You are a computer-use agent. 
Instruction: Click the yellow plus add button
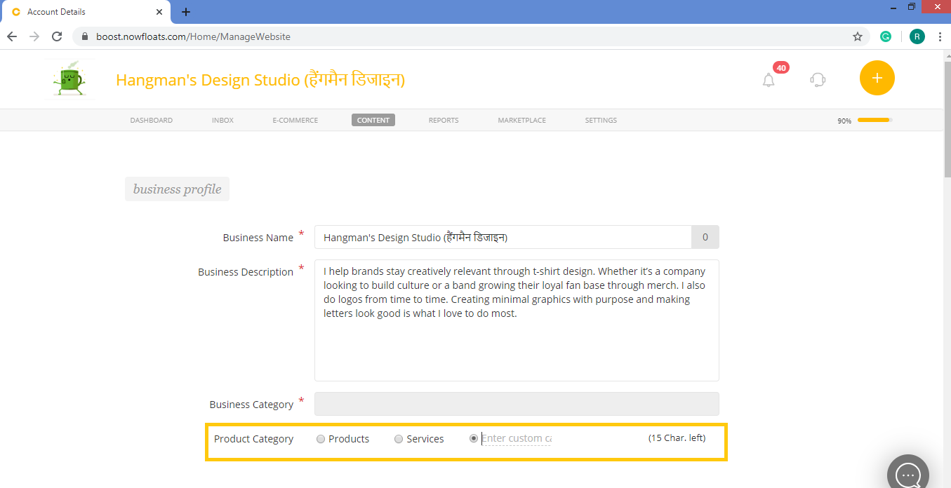(x=877, y=78)
